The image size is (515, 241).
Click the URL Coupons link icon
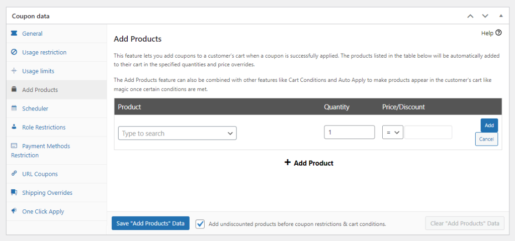14,174
